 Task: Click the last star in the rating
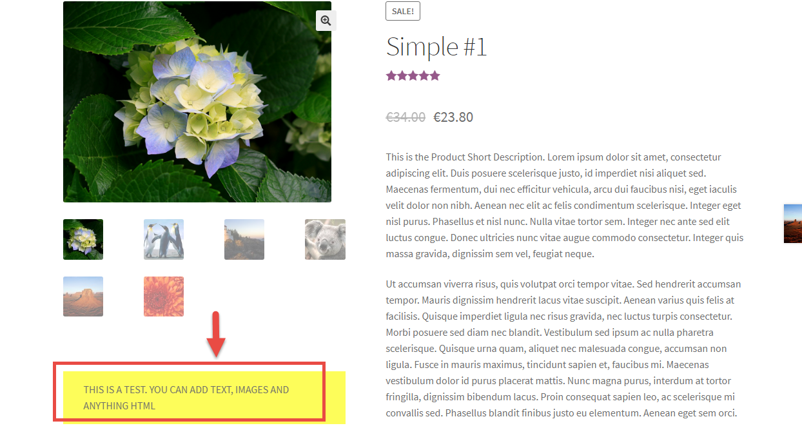pos(435,76)
